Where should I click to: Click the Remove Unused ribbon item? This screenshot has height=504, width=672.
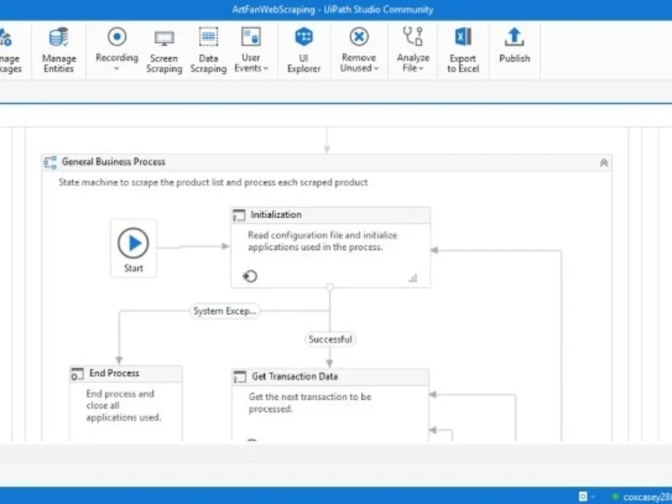[x=359, y=50]
